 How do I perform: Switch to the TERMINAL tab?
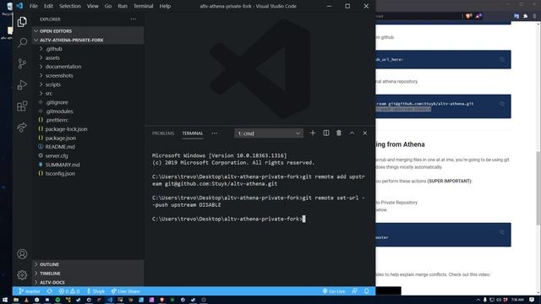[x=193, y=133]
